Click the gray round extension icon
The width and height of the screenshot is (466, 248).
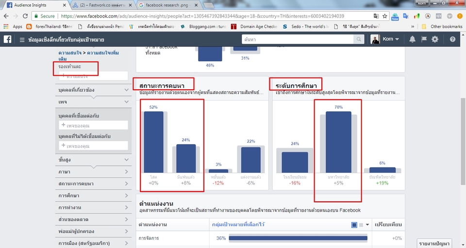[x=449, y=16]
